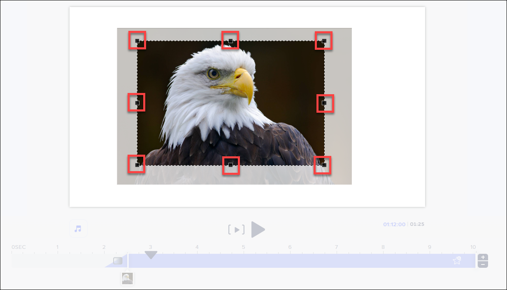
Task: Zoom out the timeline with the minus button
Action: 483,264
